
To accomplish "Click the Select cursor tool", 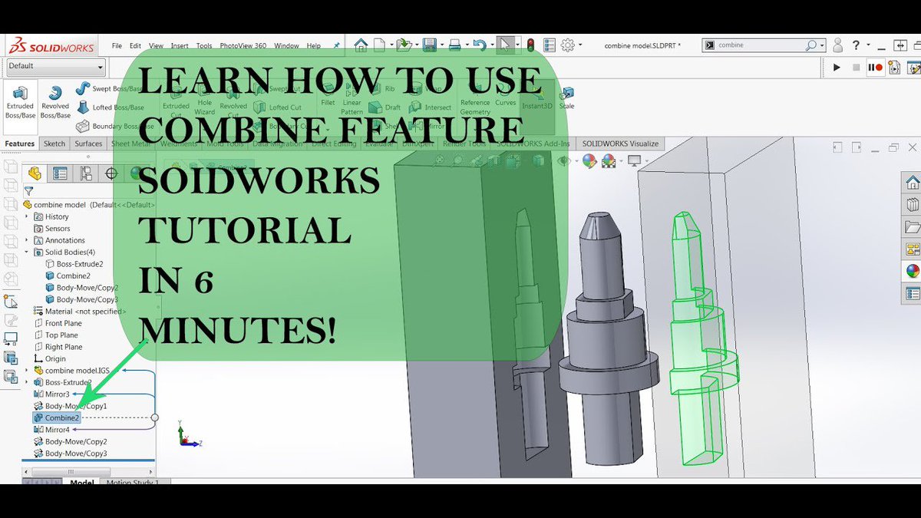I will pyautogui.click(x=505, y=45).
